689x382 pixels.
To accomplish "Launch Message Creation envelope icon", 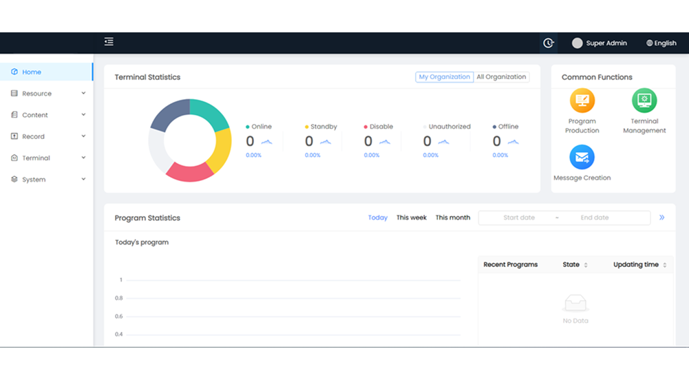I will pyautogui.click(x=582, y=158).
